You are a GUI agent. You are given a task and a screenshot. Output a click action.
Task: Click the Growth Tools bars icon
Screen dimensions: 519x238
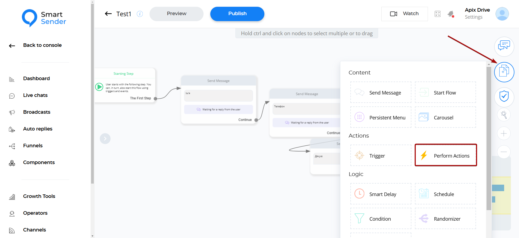(x=12, y=197)
